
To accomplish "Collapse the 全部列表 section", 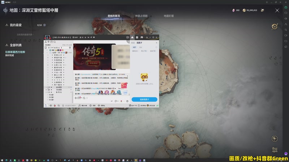I will (x=7, y=45).
